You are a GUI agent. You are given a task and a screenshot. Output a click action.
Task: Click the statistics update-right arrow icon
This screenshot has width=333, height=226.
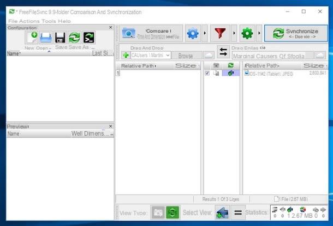[323, 210]
